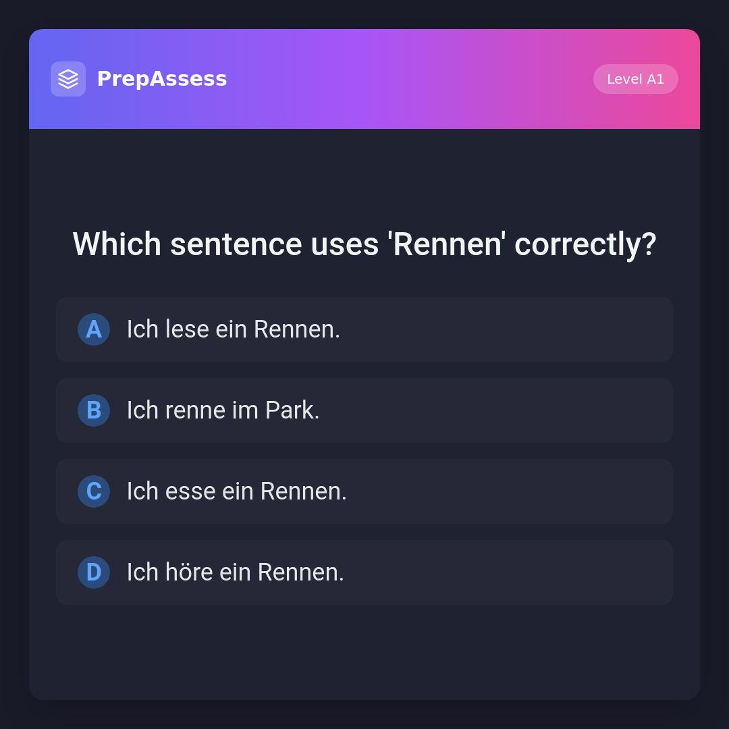
Task: Choose the answer 'Ich renne im Park.'
Action: (x=364, y=410)
